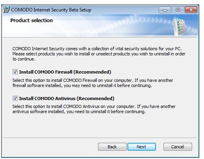Click the "COMODO Internet Security Beta Setup" title text

[x=51, y=10]
